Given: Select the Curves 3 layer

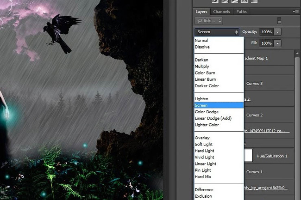Looking at the screenshot, I should point(269,84).
